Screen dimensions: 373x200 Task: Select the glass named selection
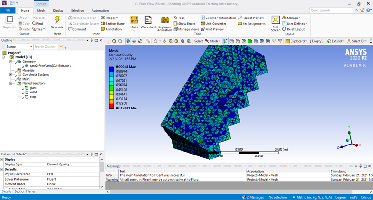(x=33, y=88)
